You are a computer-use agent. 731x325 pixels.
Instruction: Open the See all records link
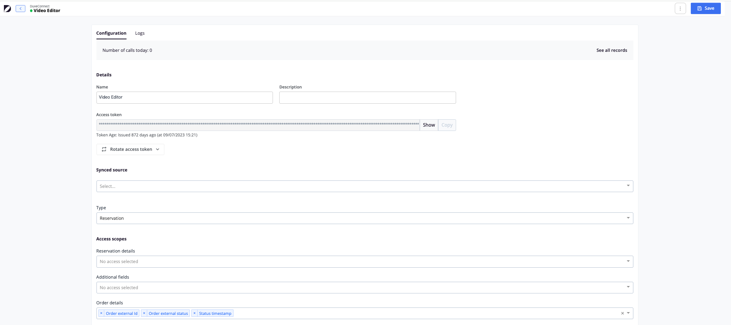(612, 50)
